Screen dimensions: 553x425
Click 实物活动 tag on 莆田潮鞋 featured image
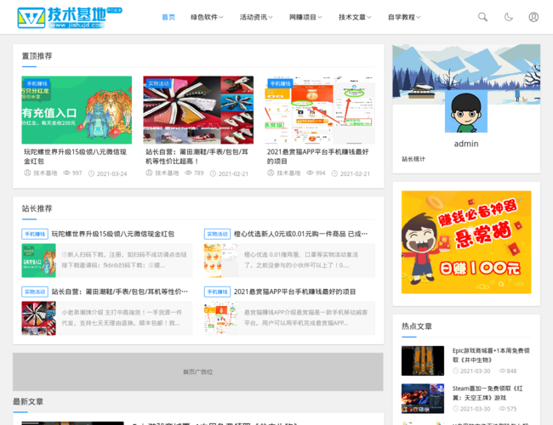point(159,83)
